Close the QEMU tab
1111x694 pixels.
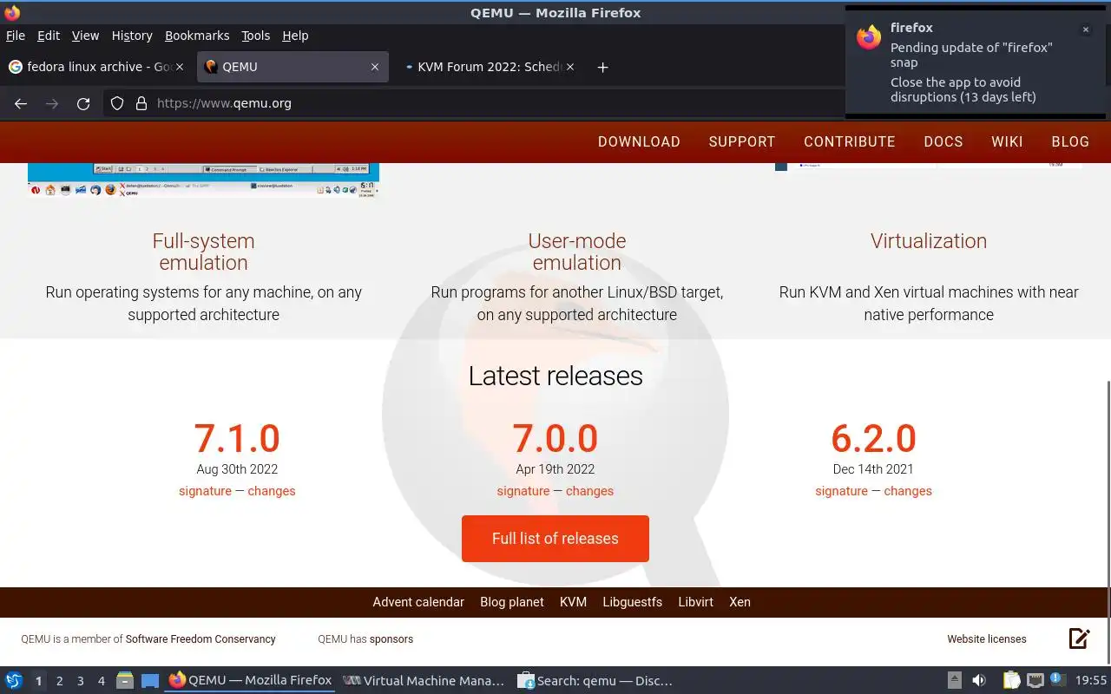[x=375, y=67]
